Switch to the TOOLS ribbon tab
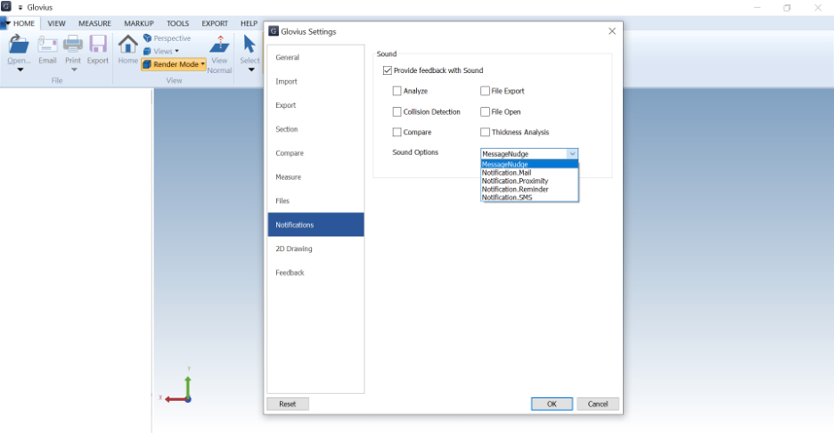The height and width of the screenshot is (433, 834). [177, 23]
